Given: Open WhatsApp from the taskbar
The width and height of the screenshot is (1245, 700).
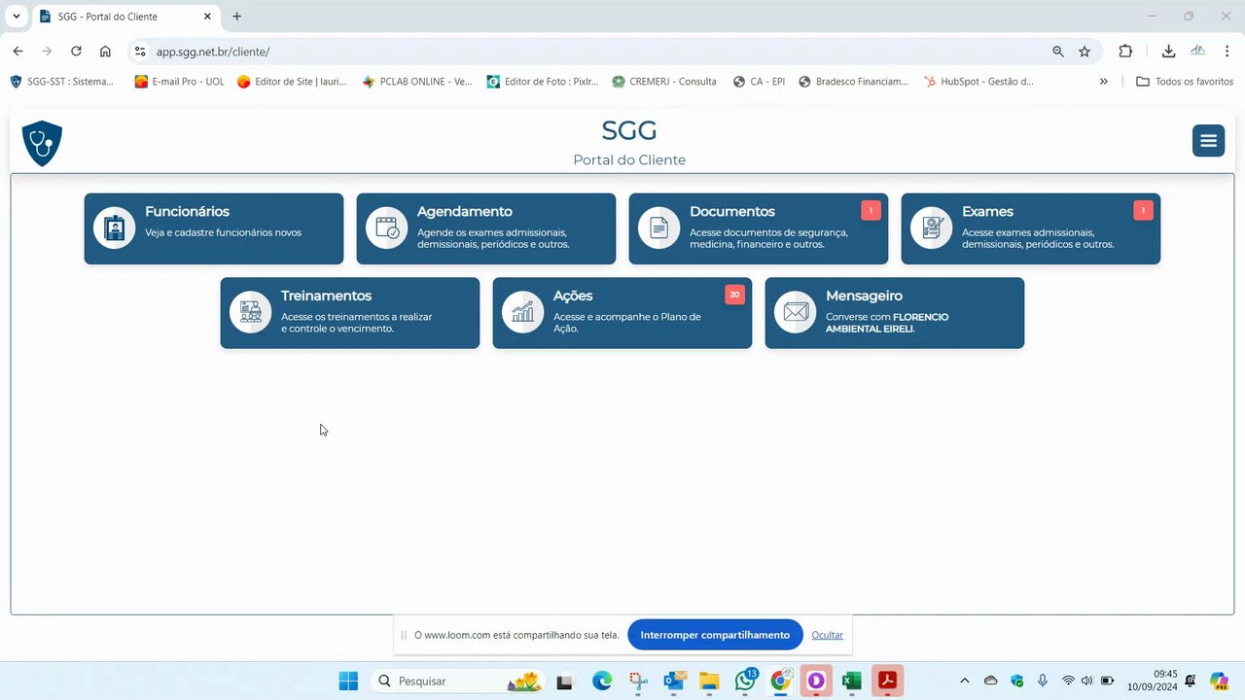Looking at the screenshot, I should click(x=744, y=681).
